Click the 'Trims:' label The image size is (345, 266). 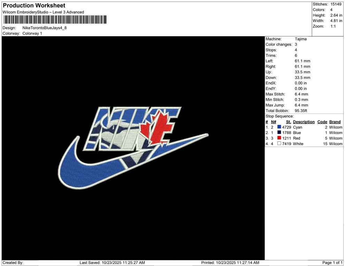(x=271, y=56)
